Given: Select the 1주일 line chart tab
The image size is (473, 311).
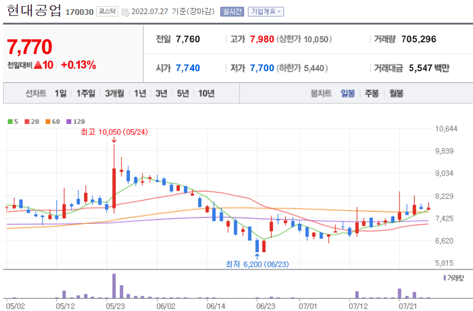Looking at the screenshot, I should coord(86,93).
